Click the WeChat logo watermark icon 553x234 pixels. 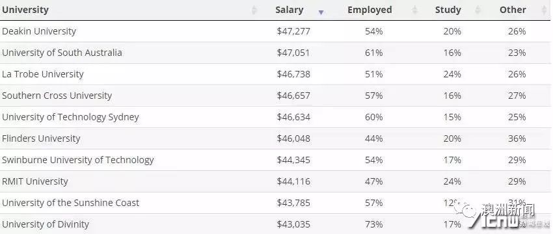tap(466, 211)
